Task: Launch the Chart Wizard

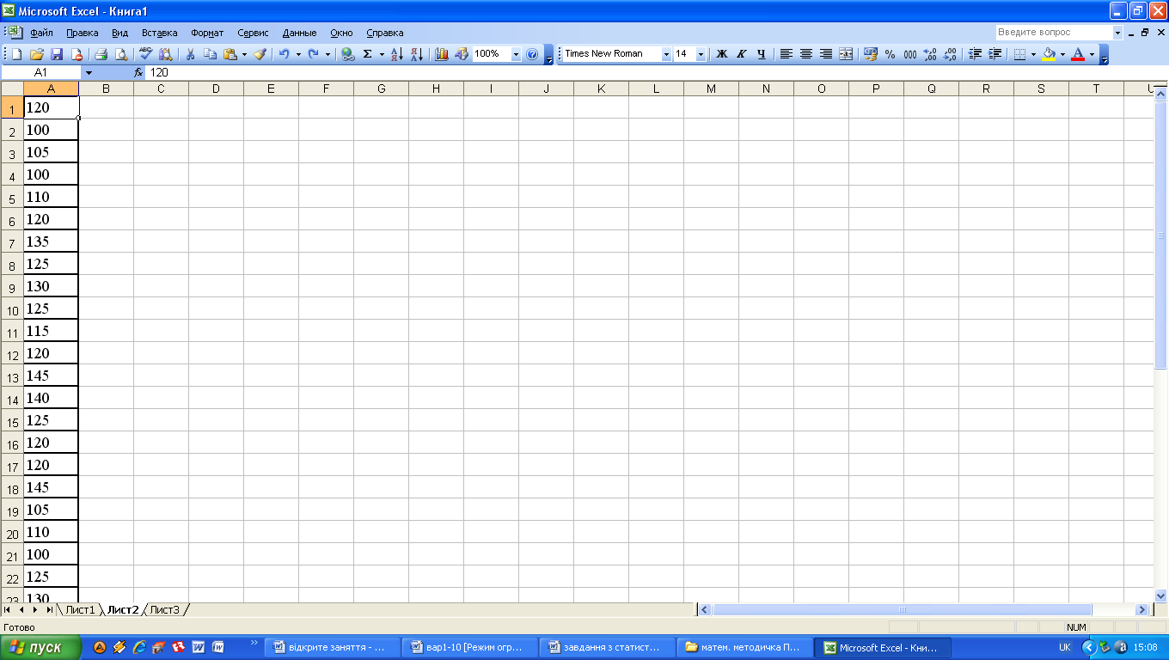Action: (x=442, y=54)
